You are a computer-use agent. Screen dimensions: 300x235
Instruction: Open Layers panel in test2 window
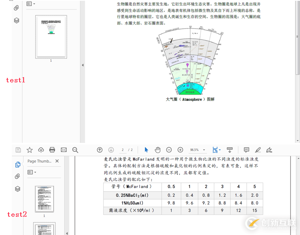(x=18, y=189)
